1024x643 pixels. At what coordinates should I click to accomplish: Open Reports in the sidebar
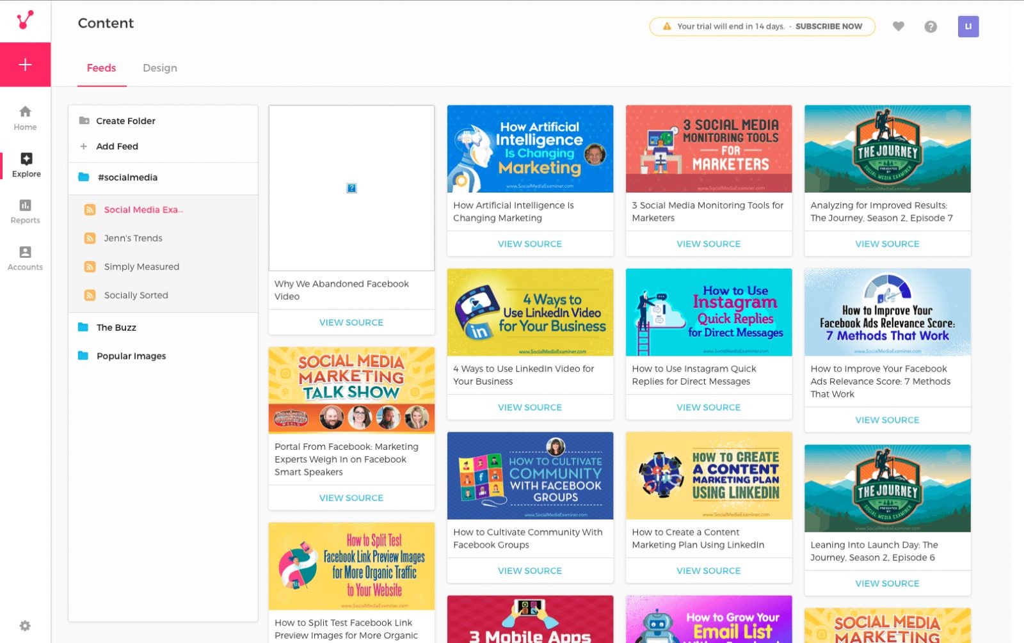(25, 212)
